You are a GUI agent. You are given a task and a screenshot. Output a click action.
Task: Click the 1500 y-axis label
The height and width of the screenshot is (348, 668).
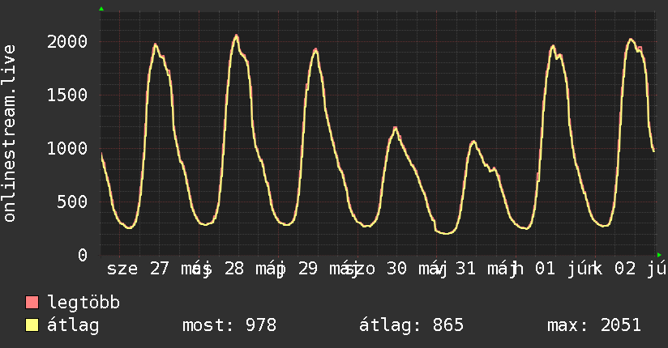coord(67,95)
